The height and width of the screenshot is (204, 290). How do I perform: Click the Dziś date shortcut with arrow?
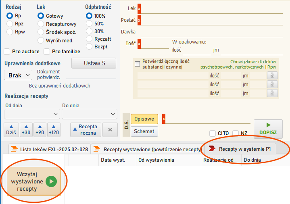point(11,130)
